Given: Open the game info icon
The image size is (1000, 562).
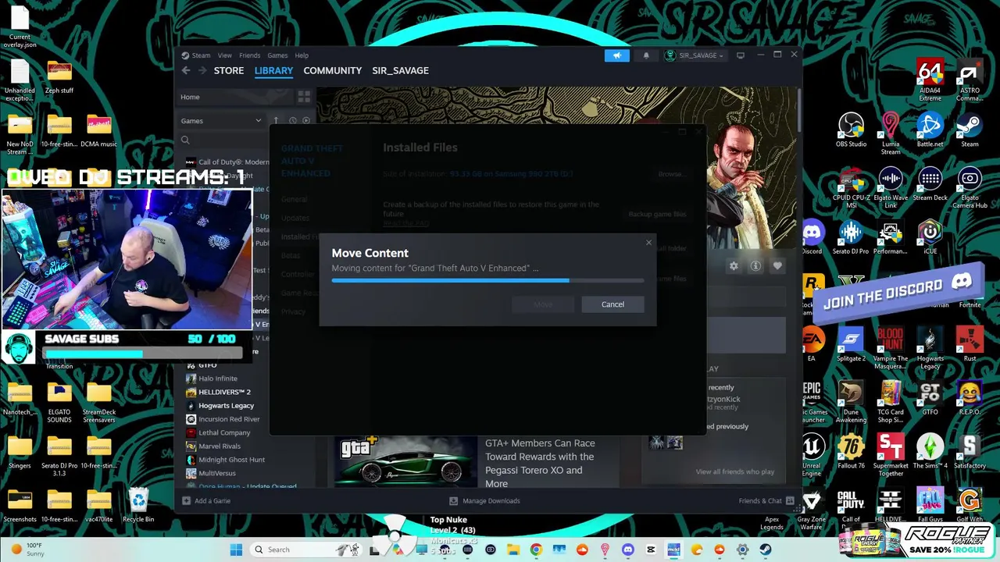Looking at the screenshot, I should pos(755,266).
